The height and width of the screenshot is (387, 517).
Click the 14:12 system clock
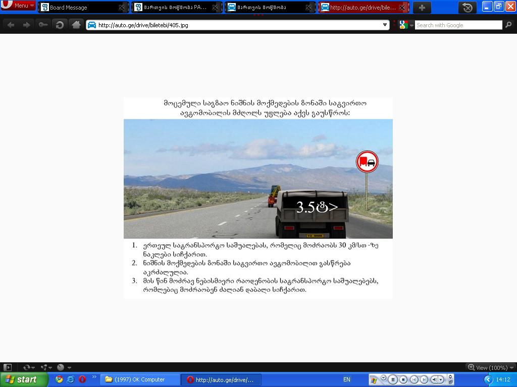(503, 379)
